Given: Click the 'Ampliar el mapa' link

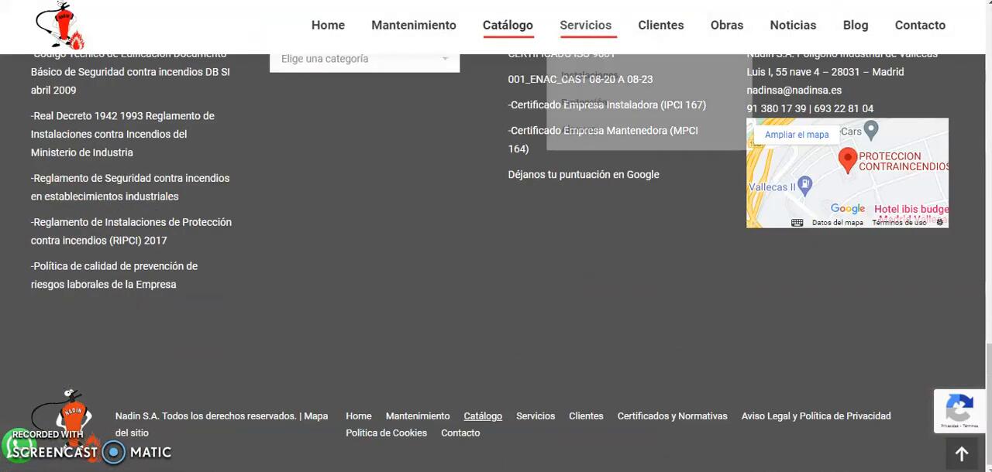Looking at the screenshot, I should (796, 135).
